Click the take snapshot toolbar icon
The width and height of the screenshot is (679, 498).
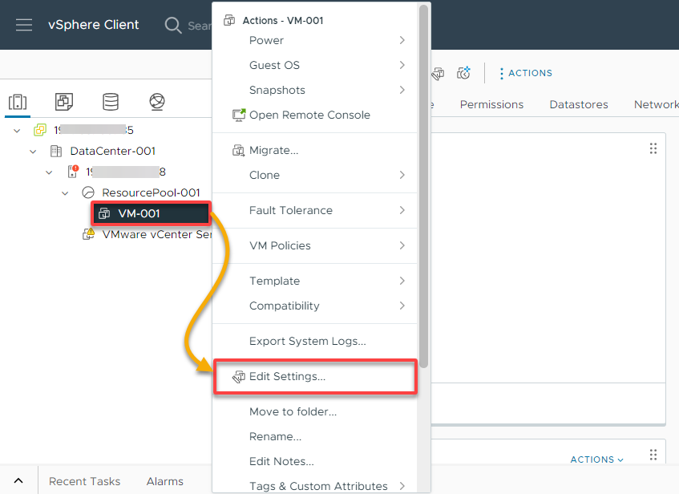click(x=464, y=73)
